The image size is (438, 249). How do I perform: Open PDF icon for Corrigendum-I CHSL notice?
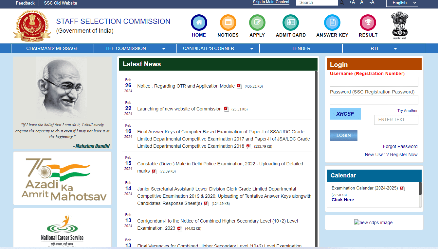point(180,228)
